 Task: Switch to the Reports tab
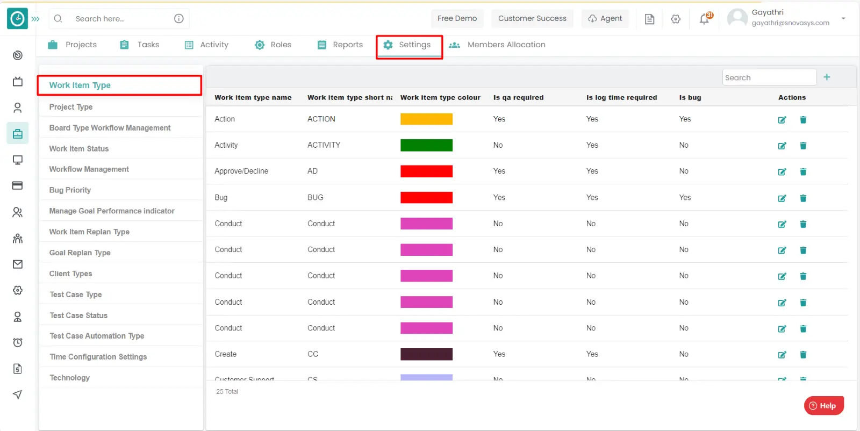[340, 45]
